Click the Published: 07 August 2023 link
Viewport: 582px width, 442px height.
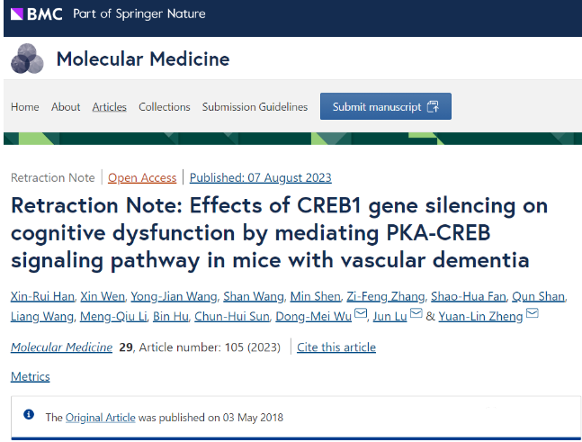pyautogui.click(x=260, y=178)
